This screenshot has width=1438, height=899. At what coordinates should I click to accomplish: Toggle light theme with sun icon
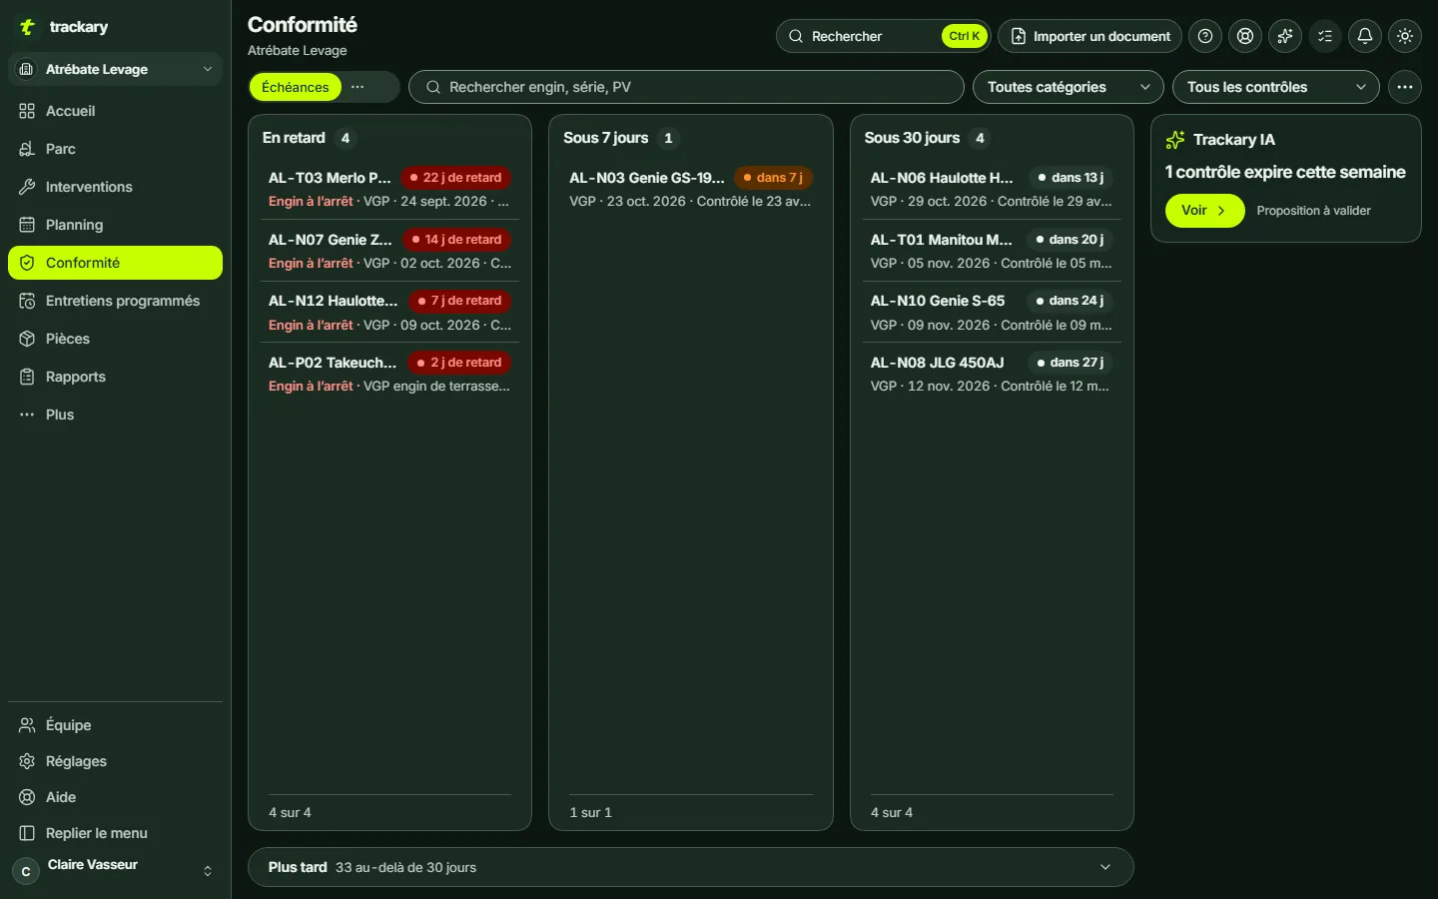1405,36
